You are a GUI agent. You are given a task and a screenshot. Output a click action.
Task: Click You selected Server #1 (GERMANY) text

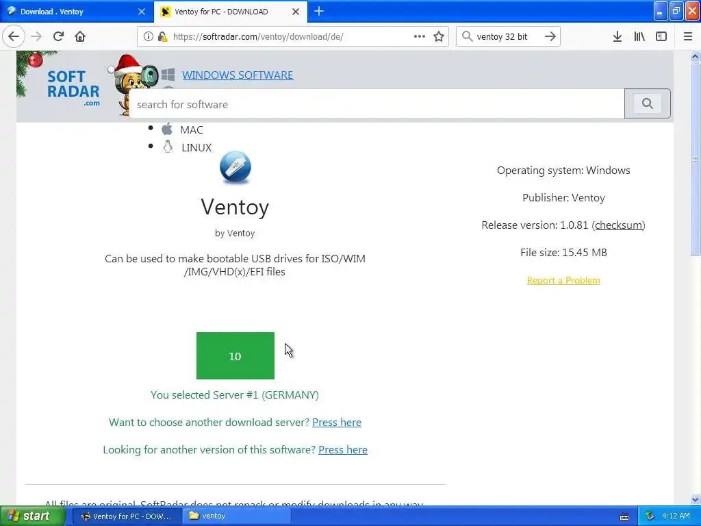click(235, 395)
